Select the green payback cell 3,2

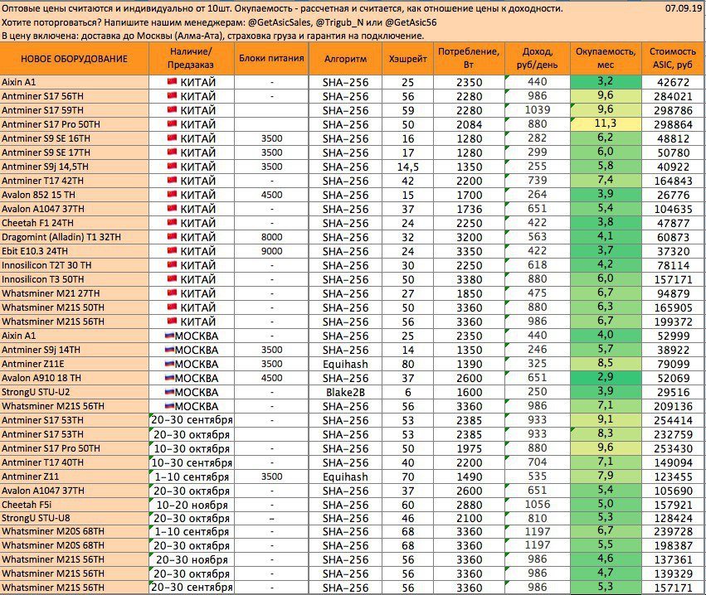coord(606,82)
